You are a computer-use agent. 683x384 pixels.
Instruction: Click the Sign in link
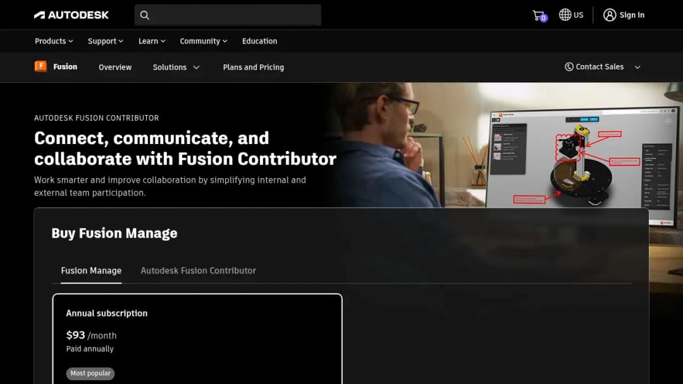coord(632,15)
